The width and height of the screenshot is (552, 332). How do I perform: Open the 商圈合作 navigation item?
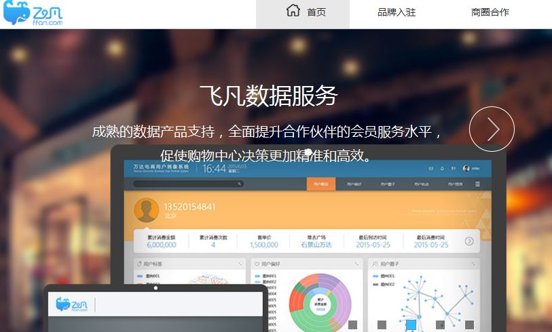coord(490,12)
